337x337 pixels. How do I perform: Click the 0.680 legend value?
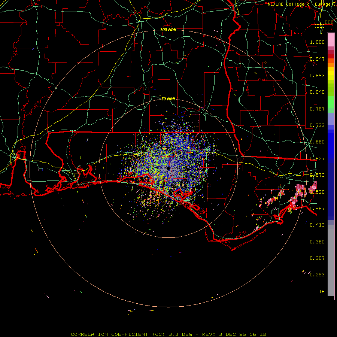click(317, 142)
